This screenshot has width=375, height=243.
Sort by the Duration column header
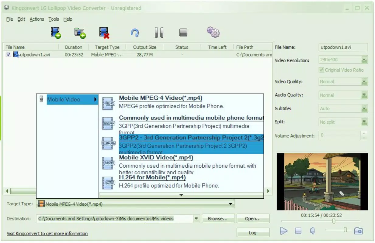74,47
